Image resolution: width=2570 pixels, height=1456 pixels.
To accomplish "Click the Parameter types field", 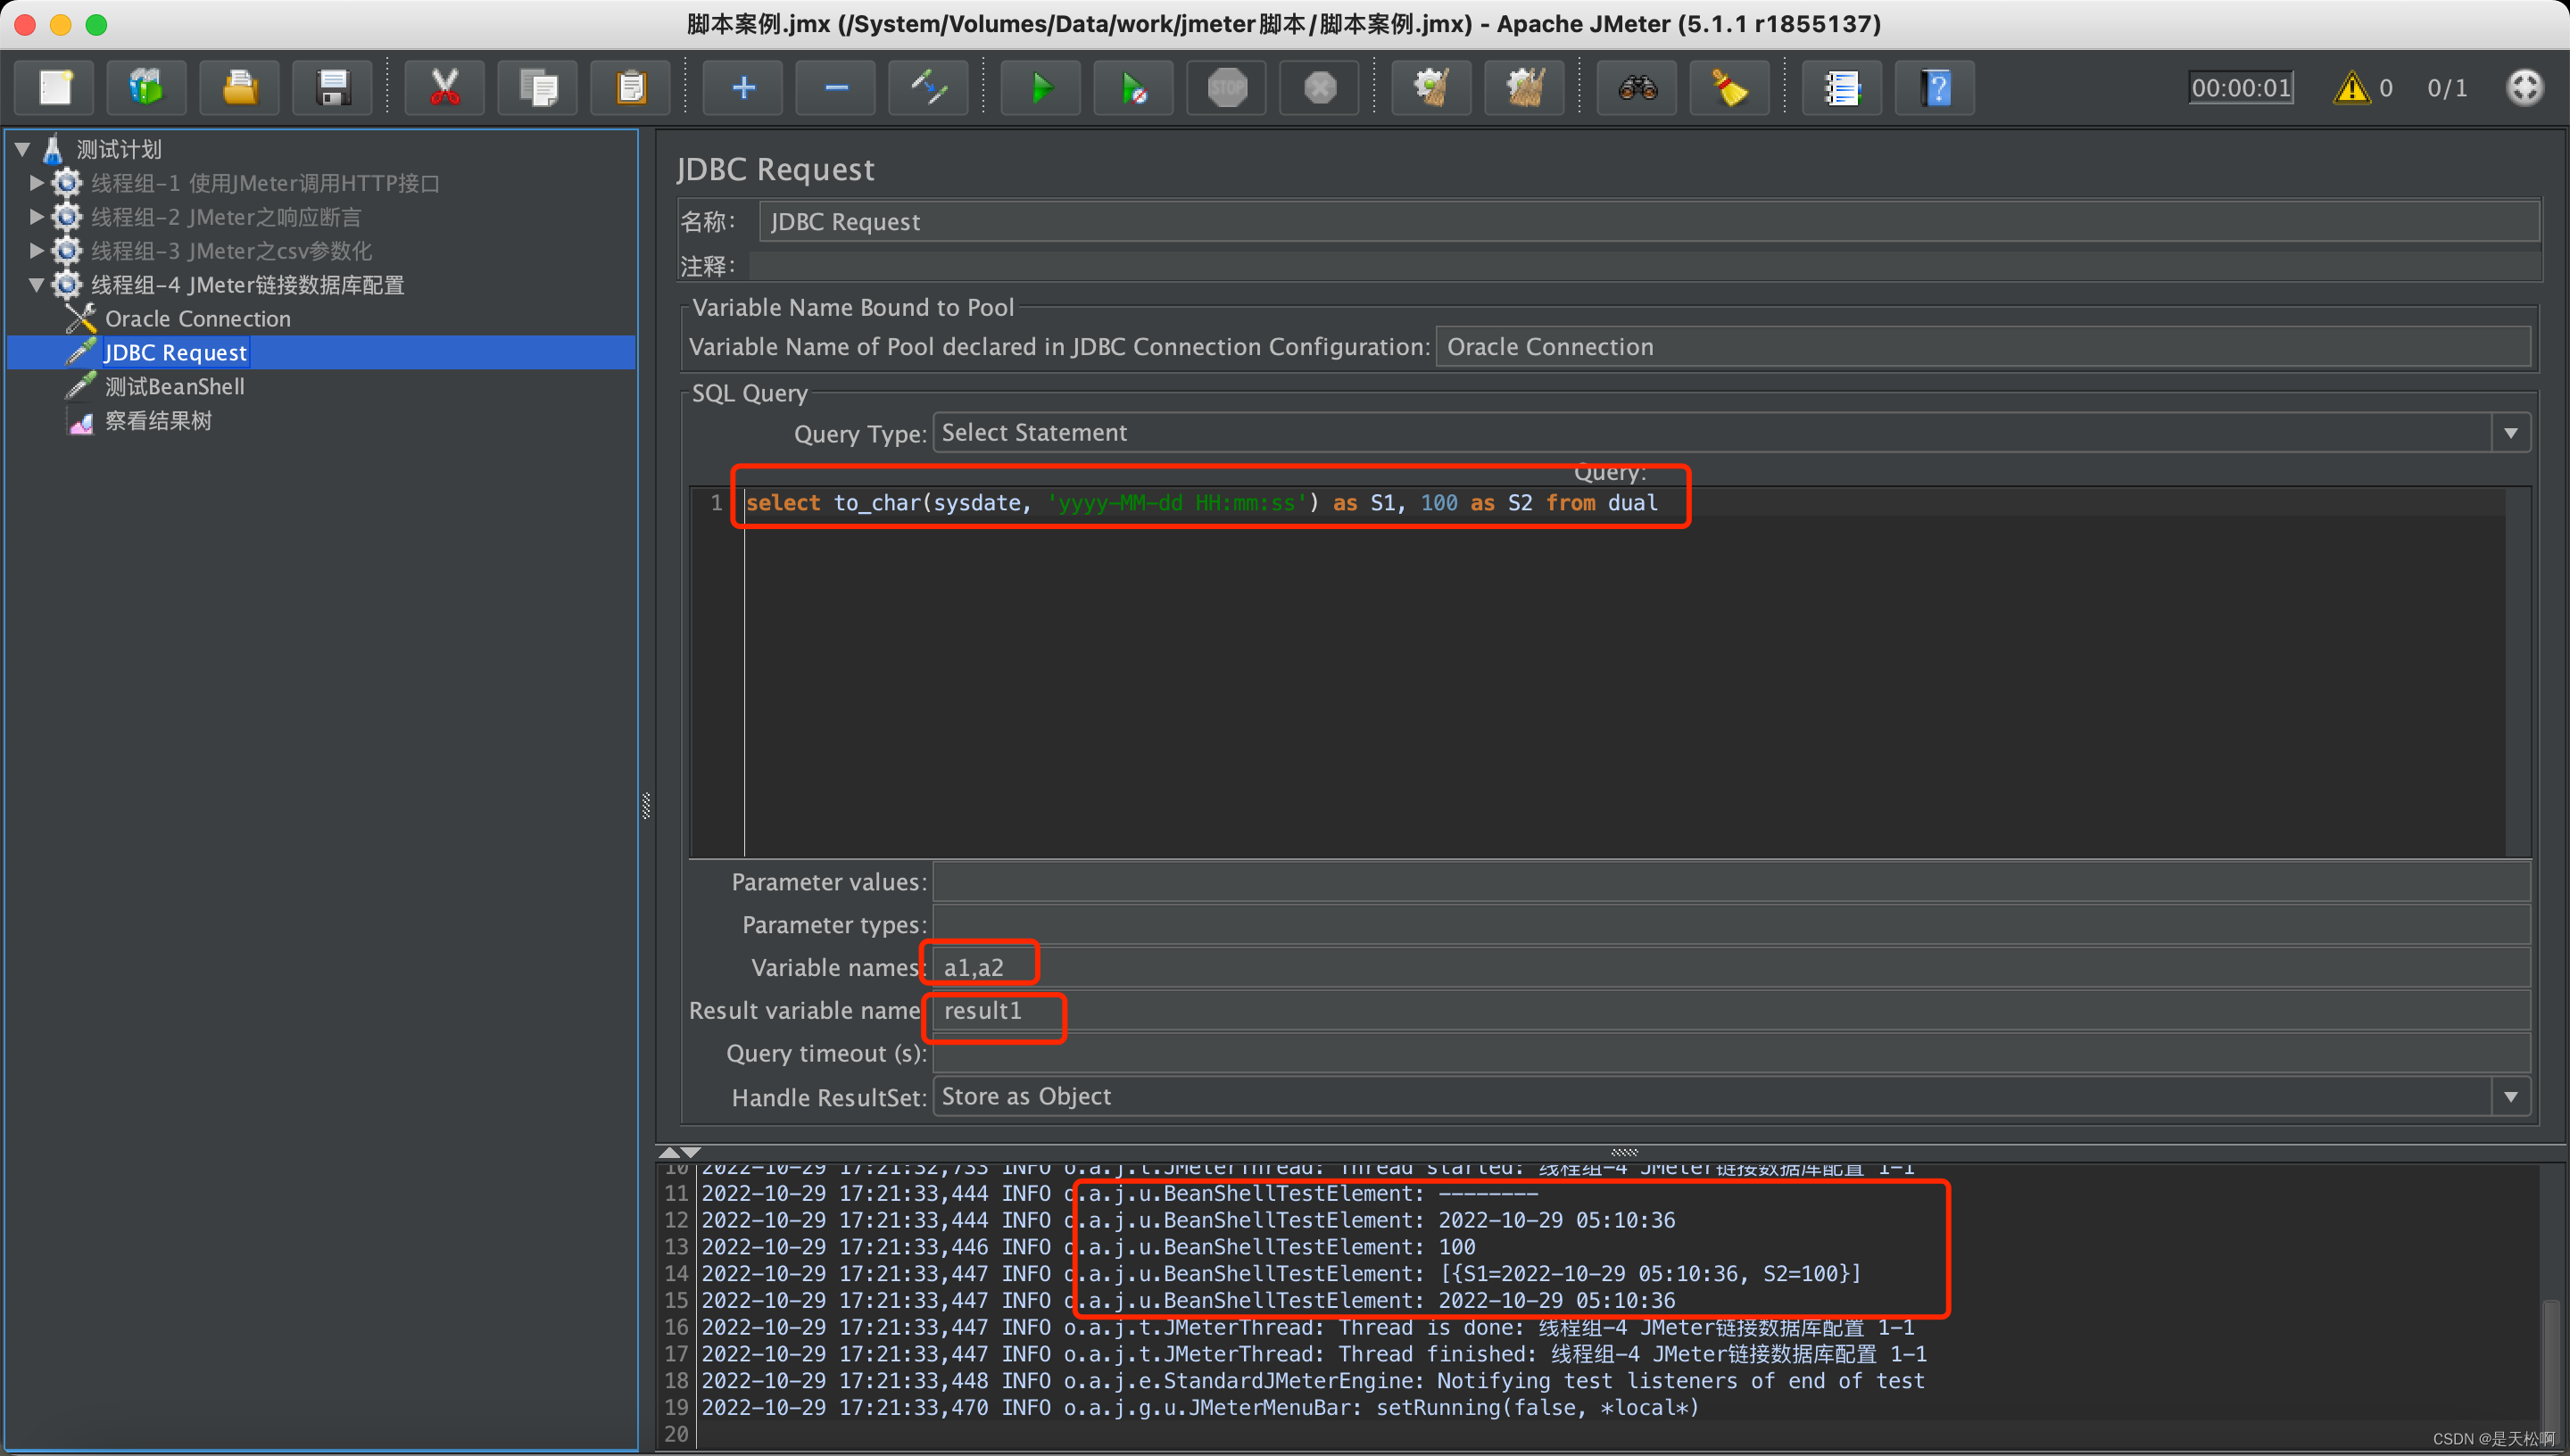I will (x=1732, y=925).
